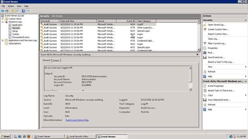Toggle the action pane toolbar icon
Screen dimensions: 248x139
coord(28,11)
